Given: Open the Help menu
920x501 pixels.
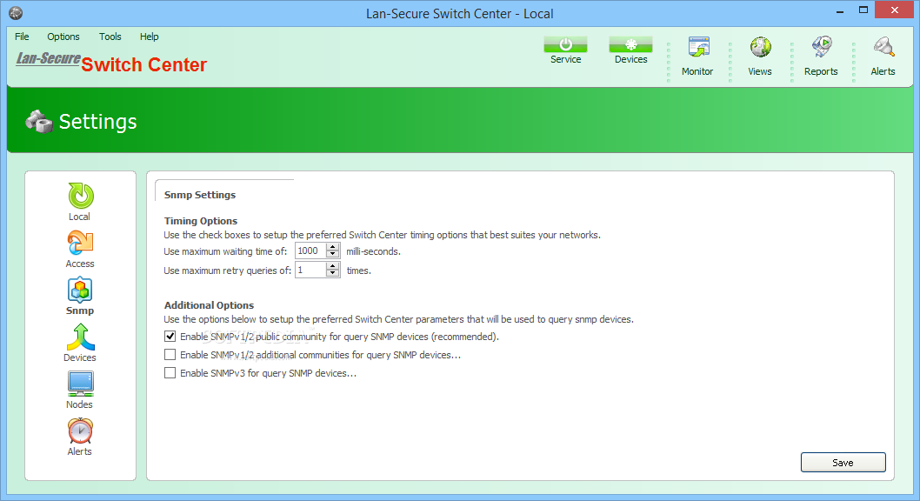Looking at the screenshot, I should click(x=149, y=37).
